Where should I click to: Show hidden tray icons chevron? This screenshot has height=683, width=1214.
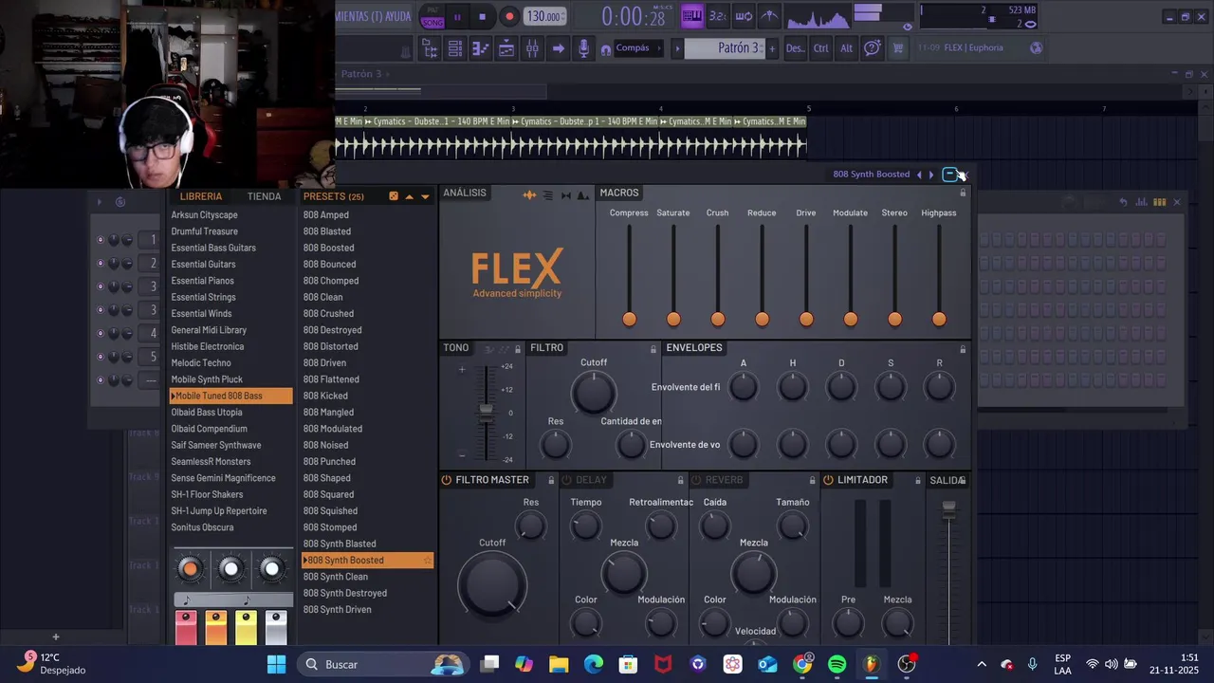coord(982,664)
